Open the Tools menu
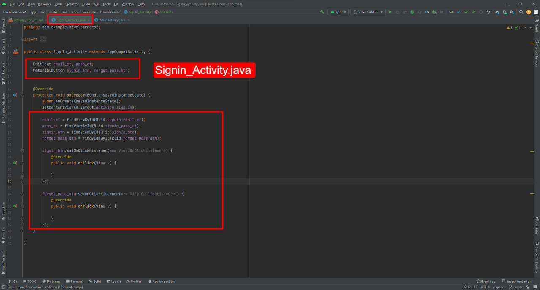The height and width of the screenshot is (290, 540). [x=106, y=4]
